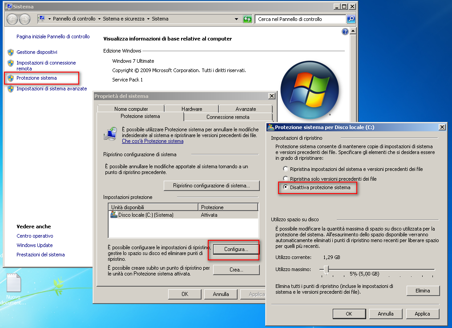Select Disattiva protezione sistema radio button
Screen dimensions: 452x328
click(285, 187)
